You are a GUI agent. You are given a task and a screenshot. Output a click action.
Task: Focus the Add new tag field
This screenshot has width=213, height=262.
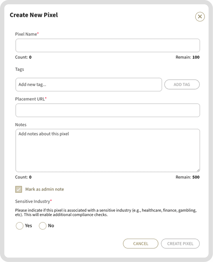[89, 85]
